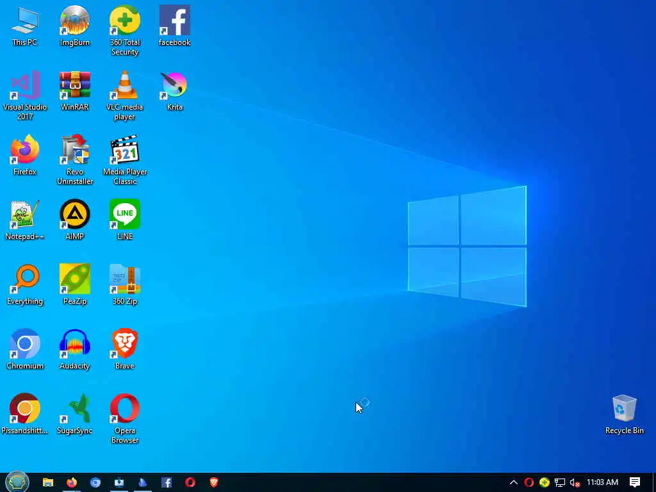Select the SugarSync desktop shortcut
Image resolution: width=656 pixels, height=492 pixels.
coord(74,414)
